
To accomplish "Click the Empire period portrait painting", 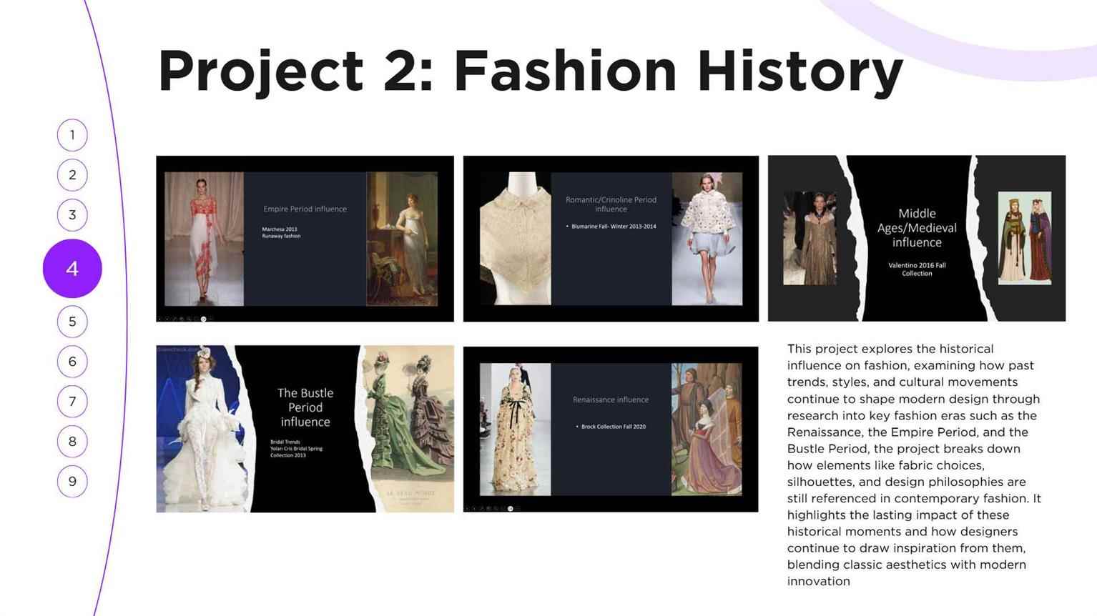I will (402, 239).
